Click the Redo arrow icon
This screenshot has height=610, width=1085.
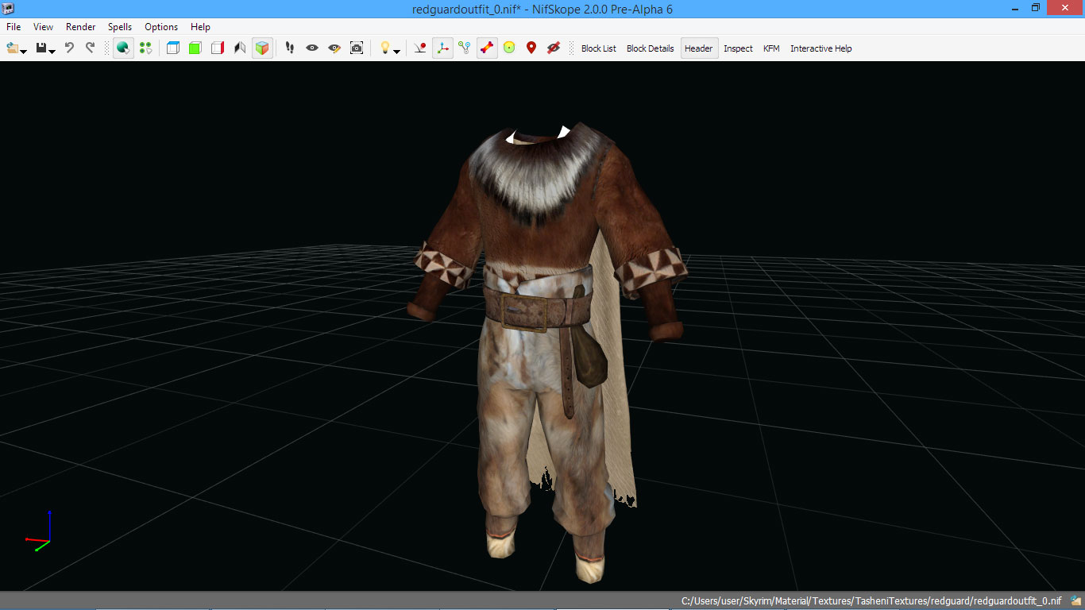pyautogui.click(x=90, y=48)
